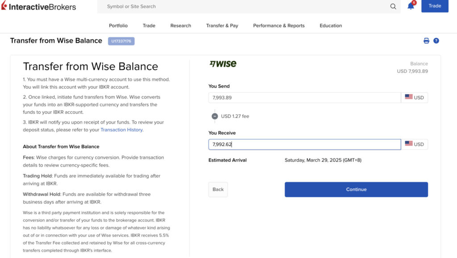Viewport: 457px width, 258px height.
Task: Click the US flag beside You Send
Action: pyautogui.click(x=408, y=97)
